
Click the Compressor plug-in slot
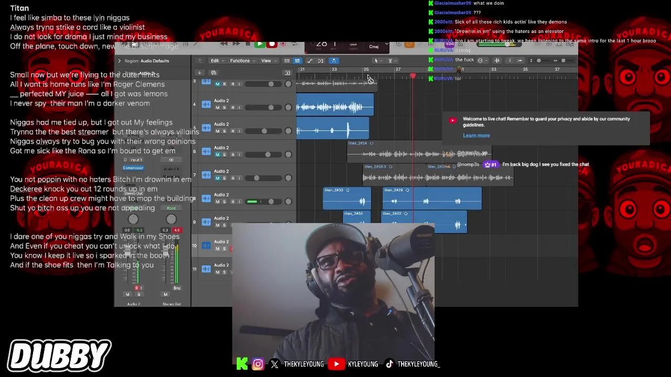tap(133, 168)
